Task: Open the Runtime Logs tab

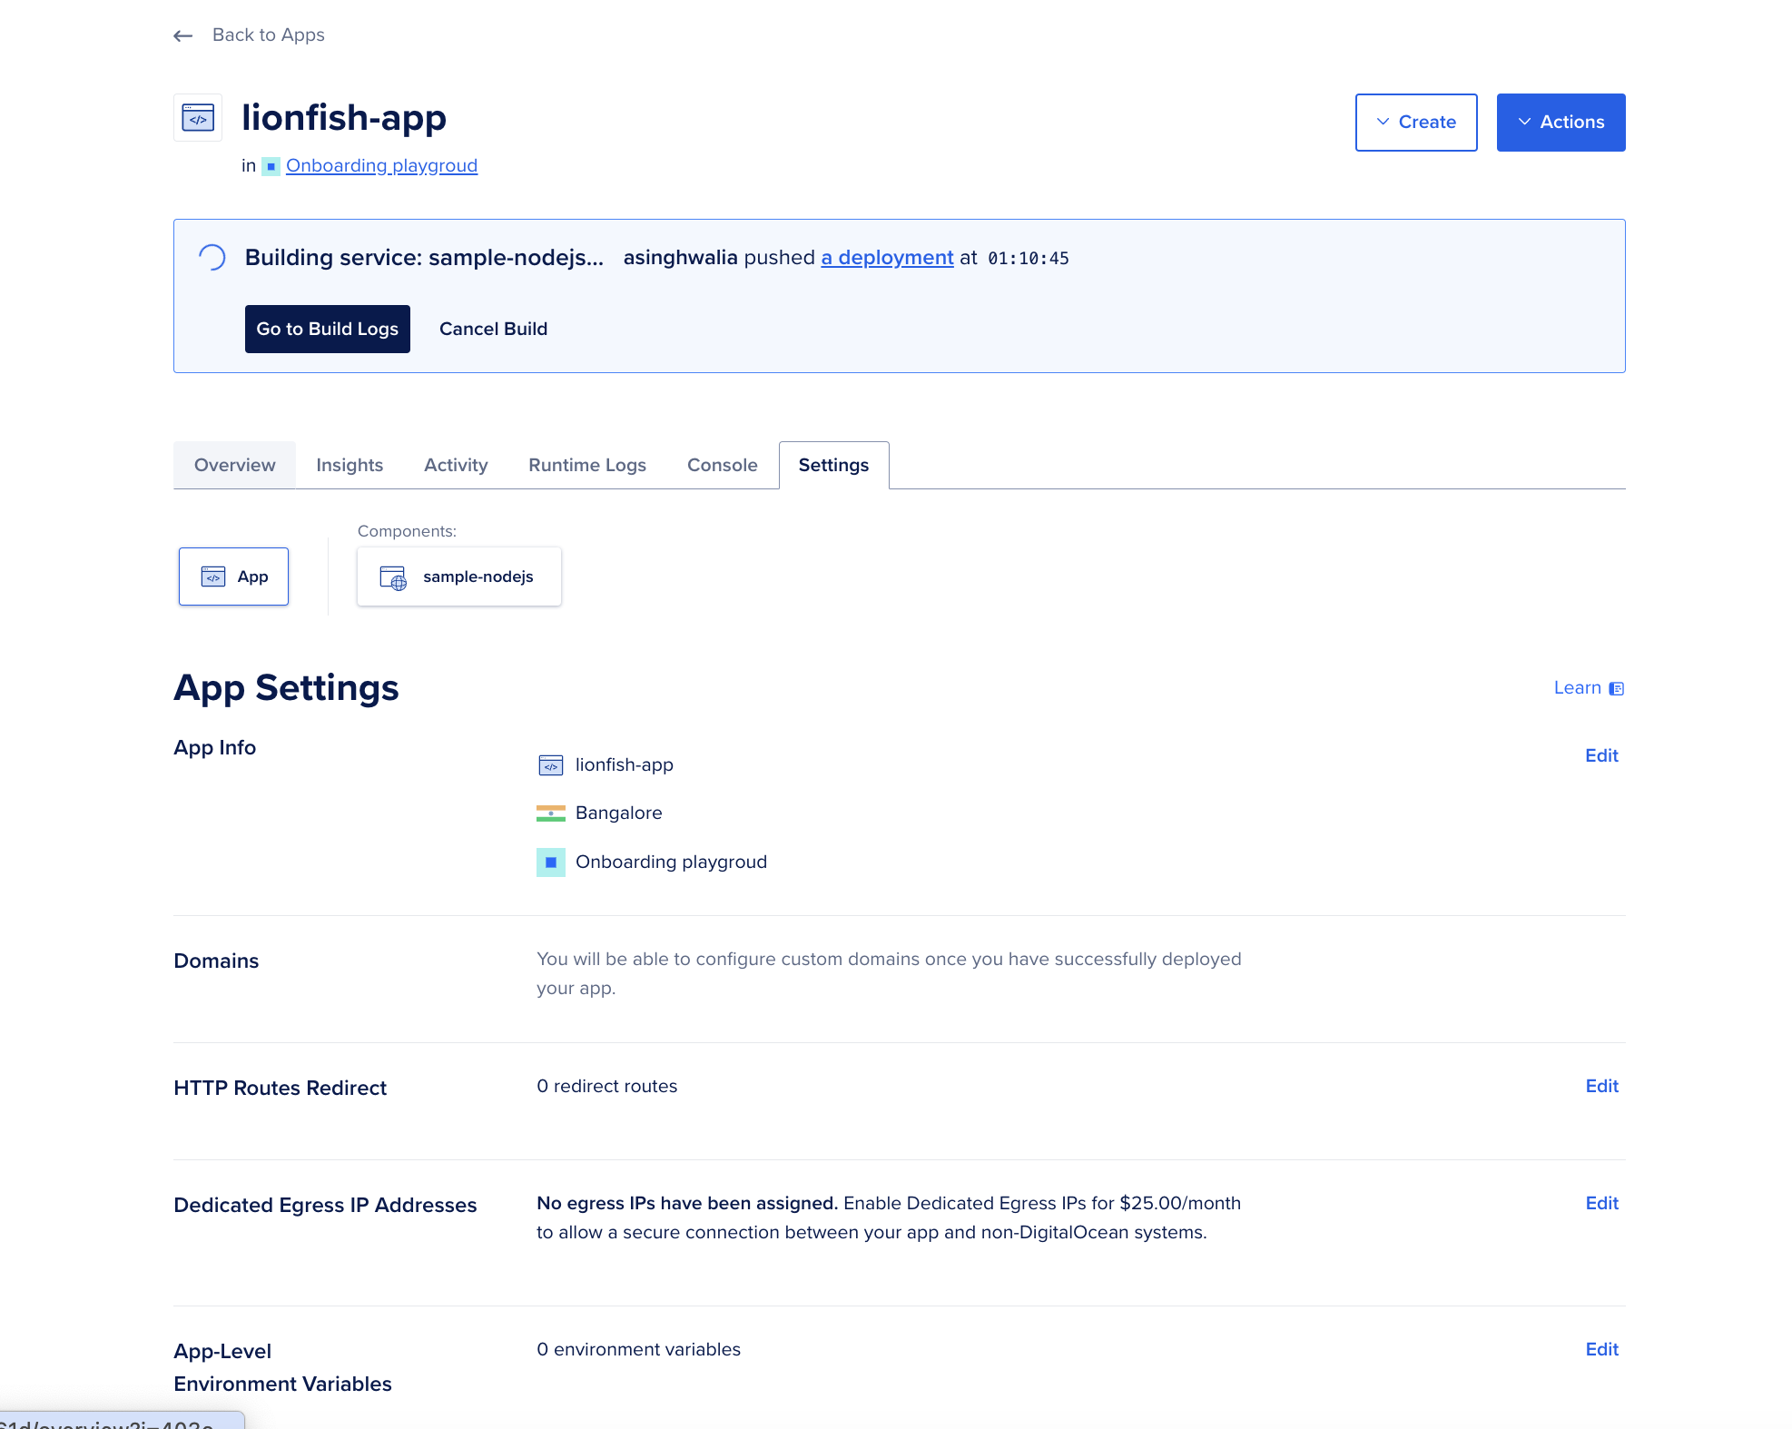Action: coord(587,465)
